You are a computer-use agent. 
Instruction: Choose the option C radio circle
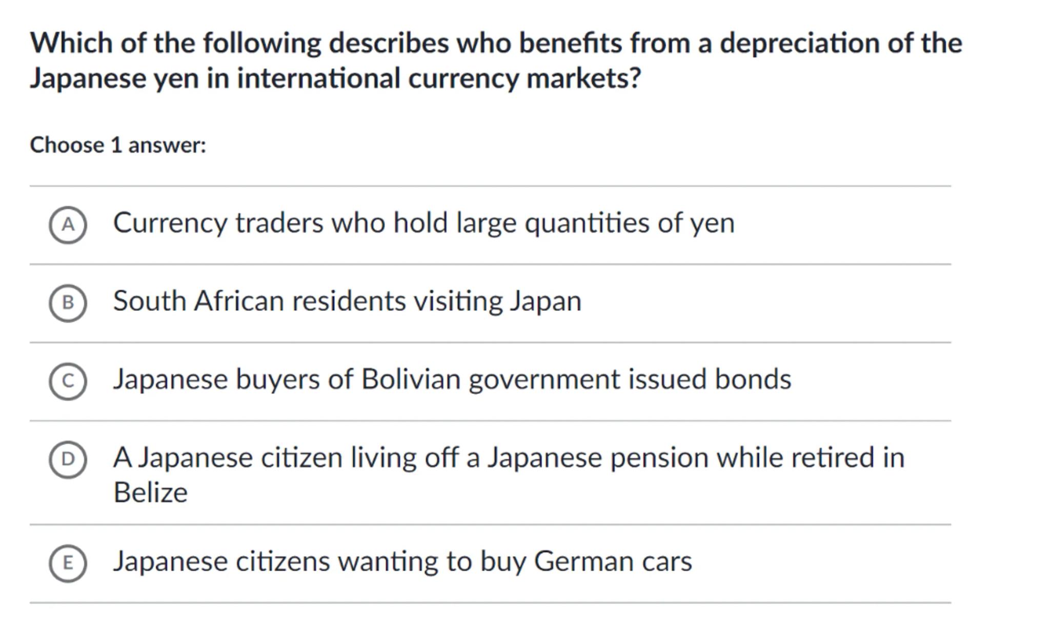pos(68,382)
